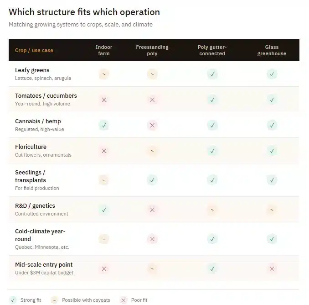Click Mid-scale Glass greenhouse poor fit icon
Viewport: 309px width, 305px height.
pos(272,269)
